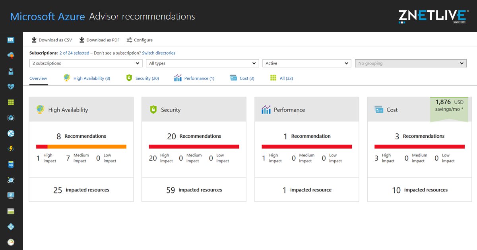Screen dimensions: 477x250
Task: Switch to the All (32) tab
Action: click(281, 78)
